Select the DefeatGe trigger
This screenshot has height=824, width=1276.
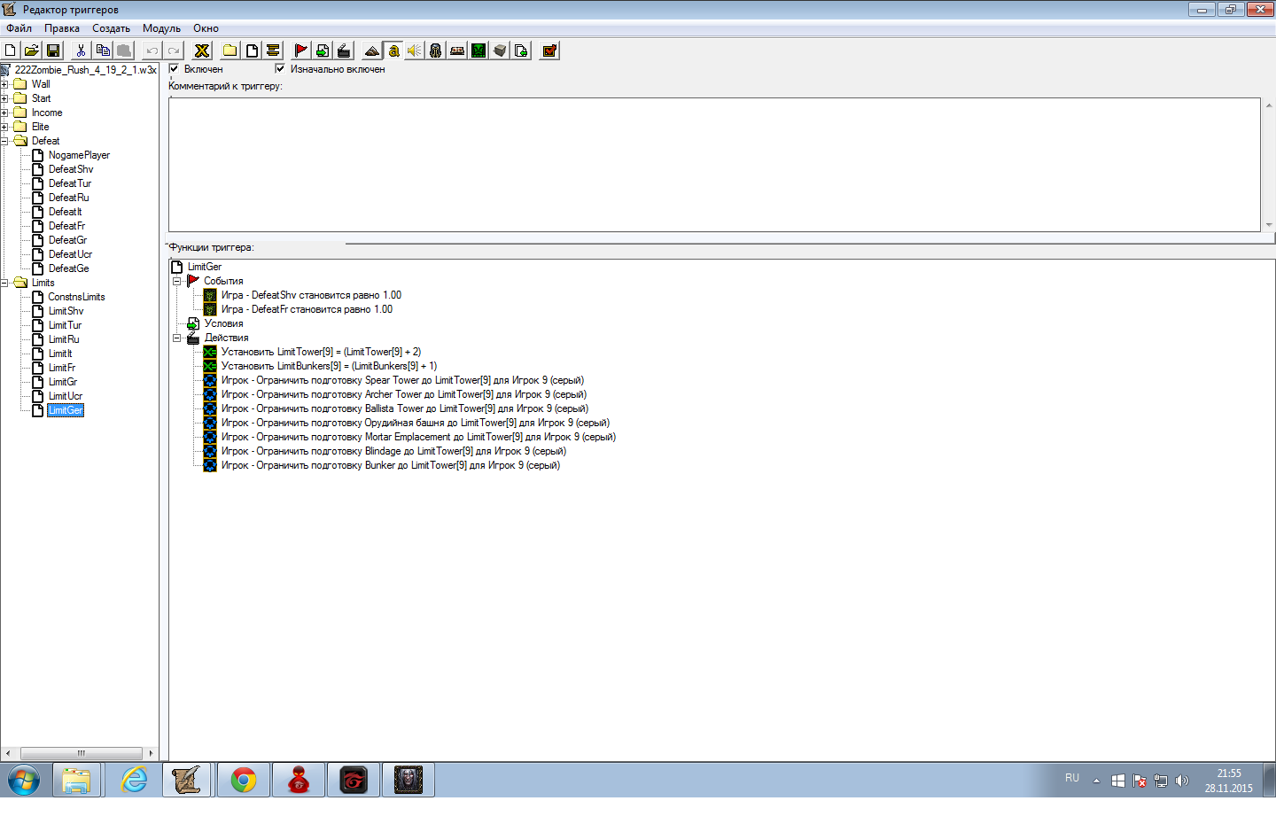[68, 268]
